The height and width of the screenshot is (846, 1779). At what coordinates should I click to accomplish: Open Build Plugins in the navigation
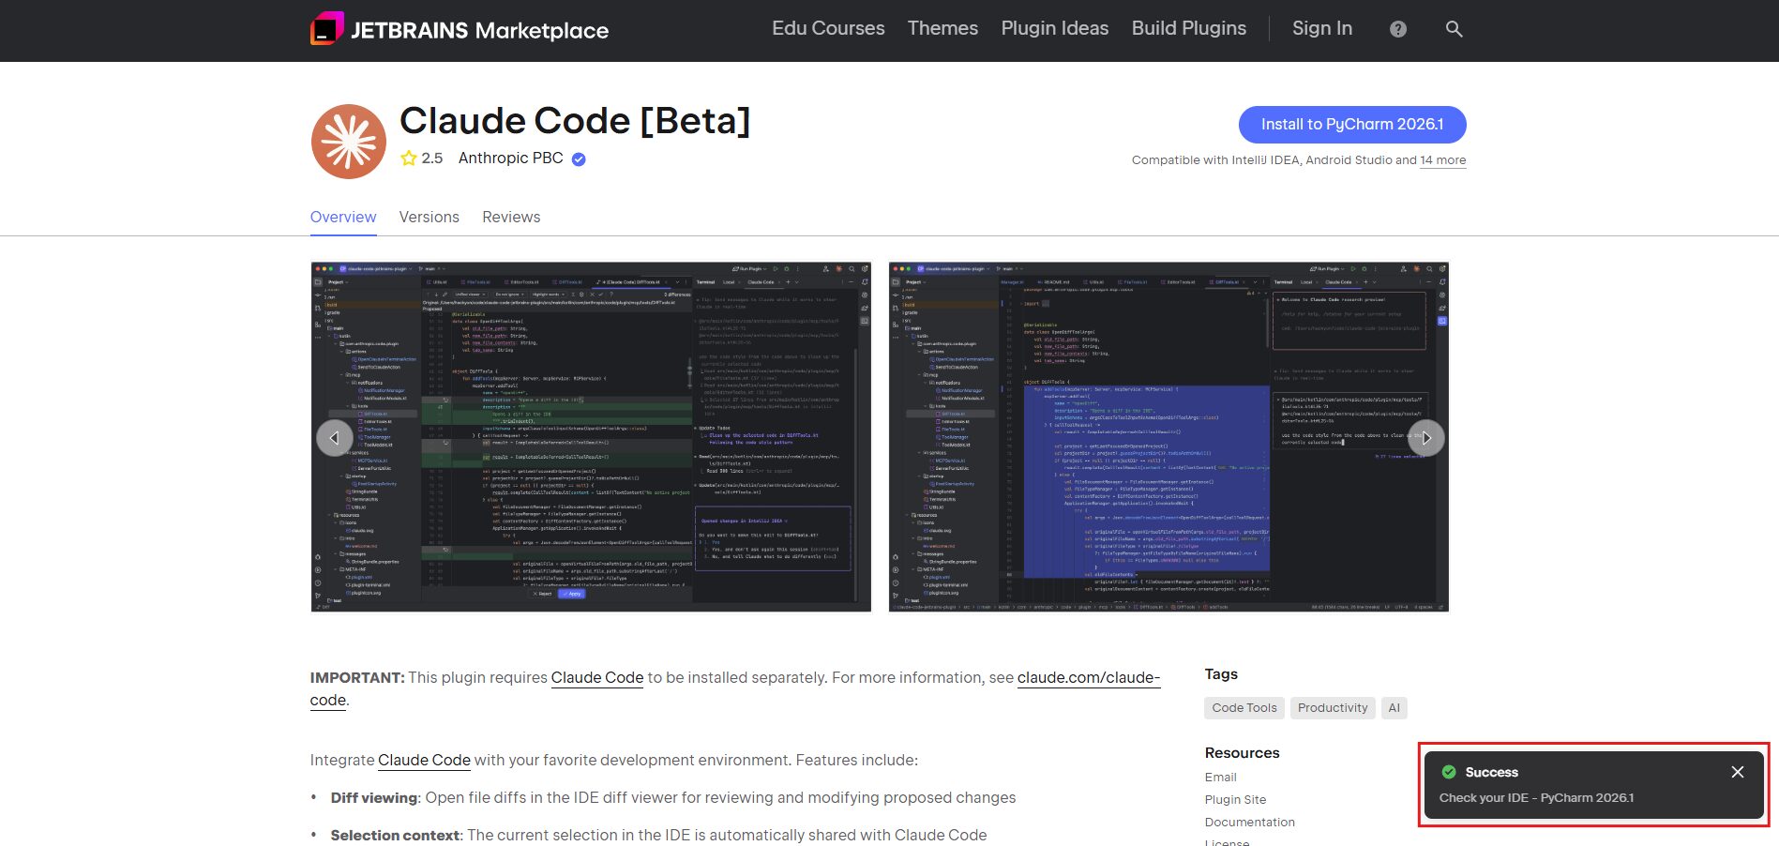point(1188,29)
